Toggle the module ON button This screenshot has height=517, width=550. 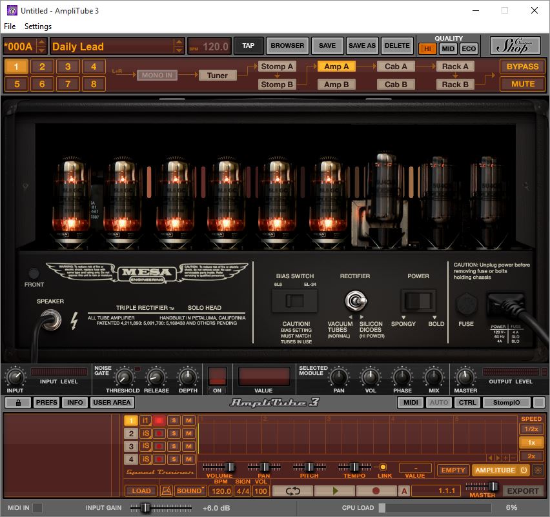(x=217, y=390)
